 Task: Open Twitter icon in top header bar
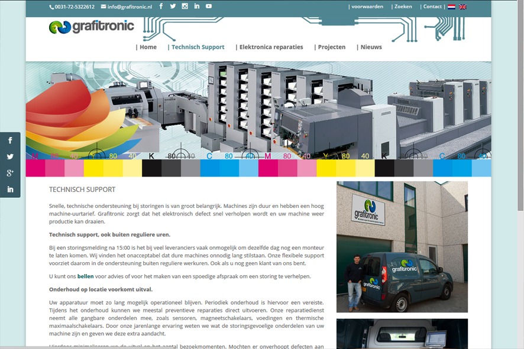click(x=173, y=6)
